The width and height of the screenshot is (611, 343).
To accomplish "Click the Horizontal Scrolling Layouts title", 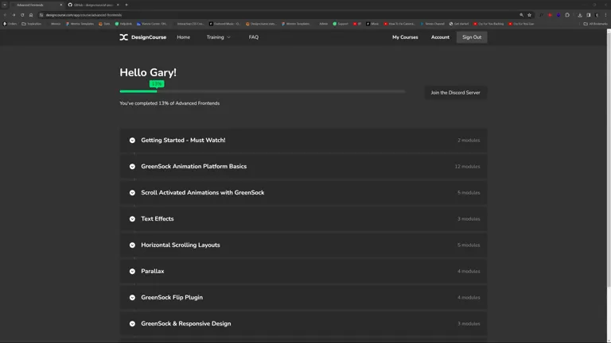I will coord(181,245).
